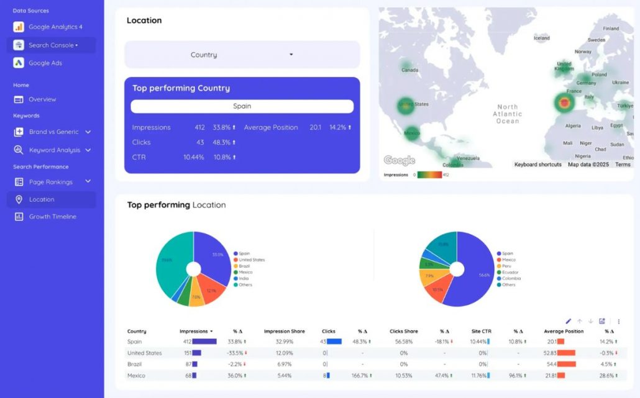Viewport: 640px width, 398px height.
Task: Select Search Console data source
Action: coord(52,45)
